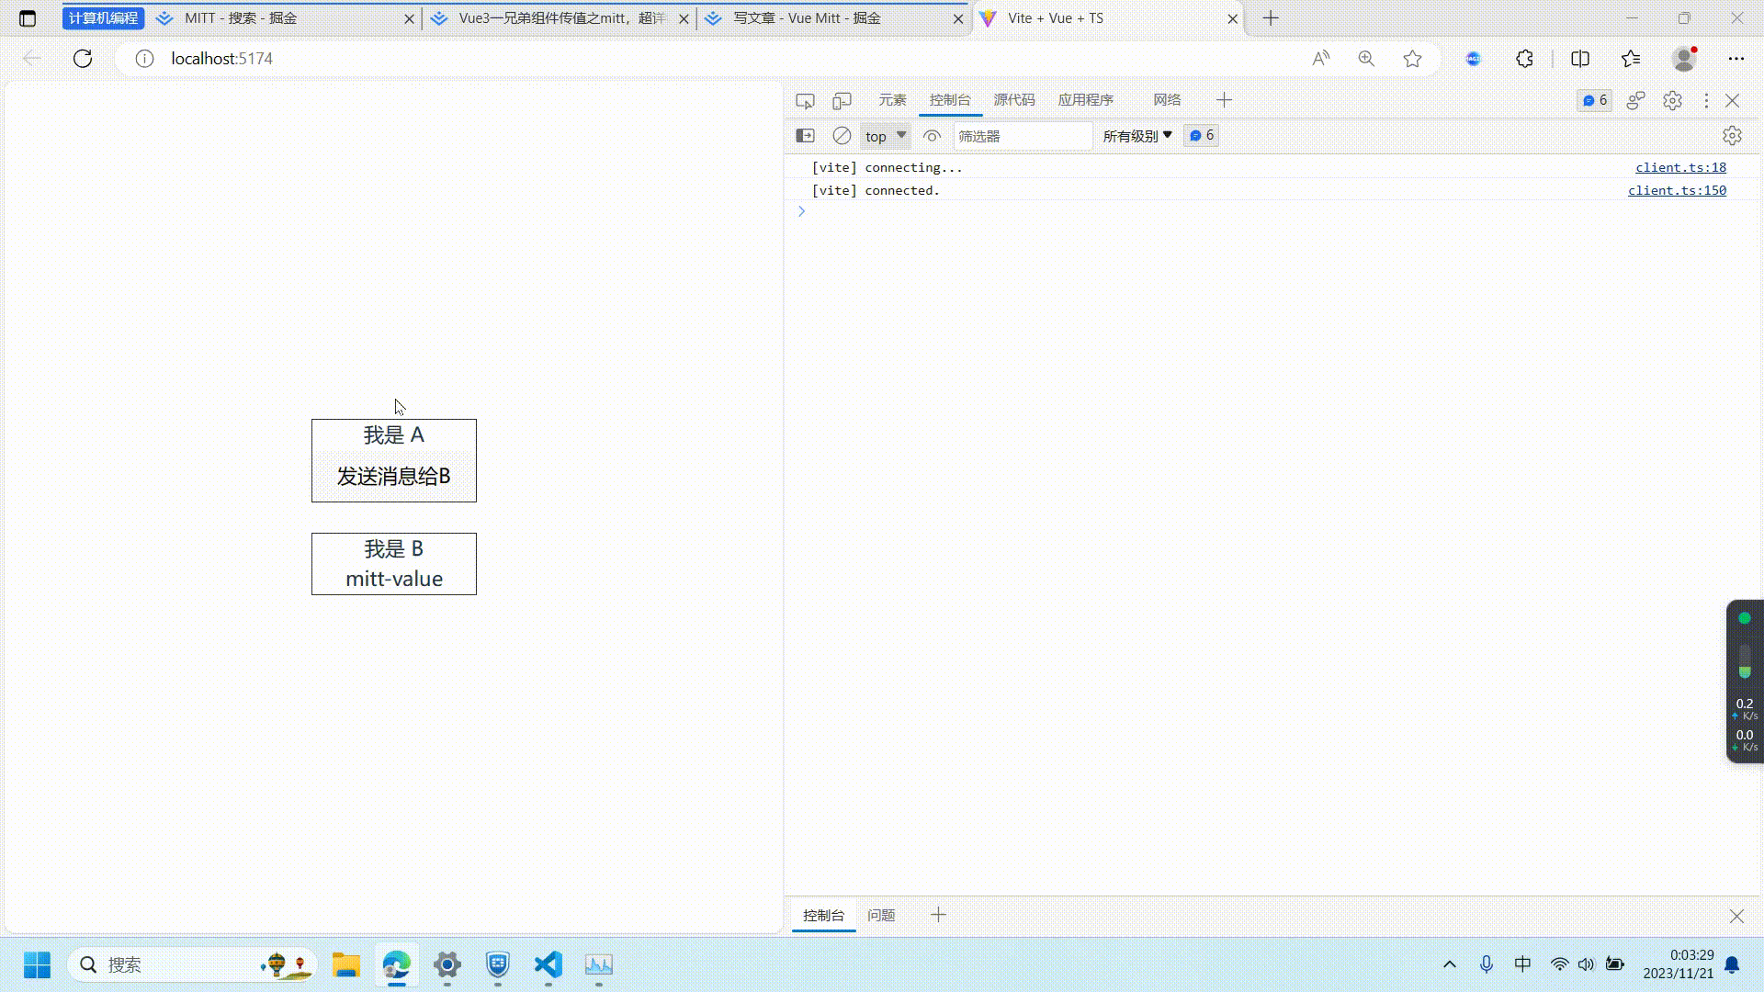Open the 6 issues badge in DevTools toolbar

point(1595,100)
